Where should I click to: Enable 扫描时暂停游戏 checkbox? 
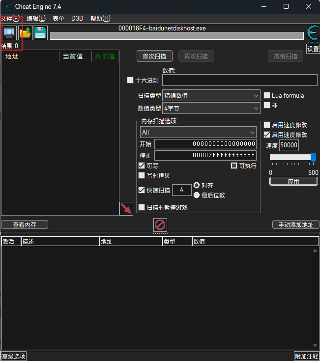142,207
